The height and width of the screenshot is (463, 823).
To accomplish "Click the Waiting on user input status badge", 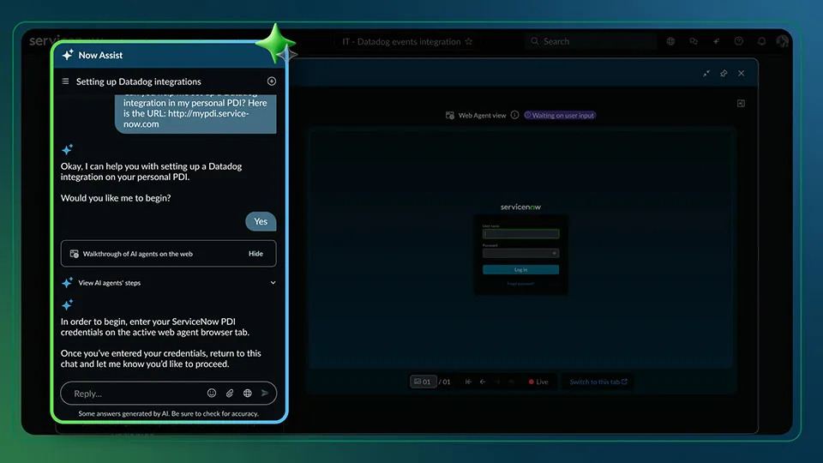I will click(560, 116).
